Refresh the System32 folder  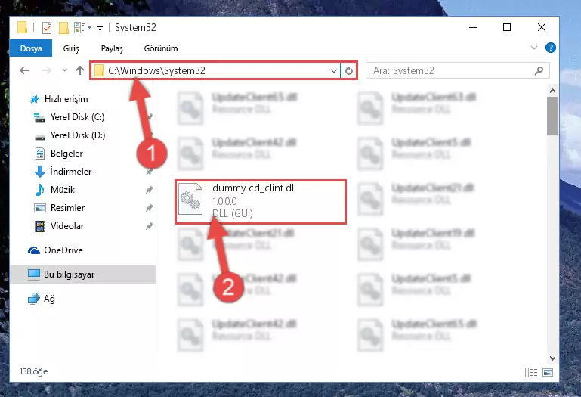pyautogui.click(x=348, y=70)
